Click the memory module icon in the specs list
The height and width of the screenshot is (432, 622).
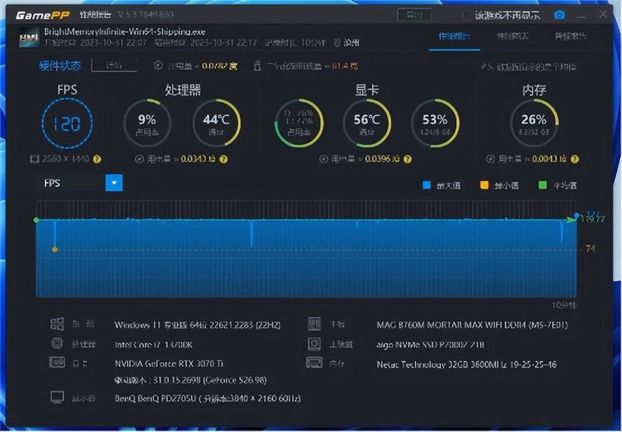tap(314, 362)
